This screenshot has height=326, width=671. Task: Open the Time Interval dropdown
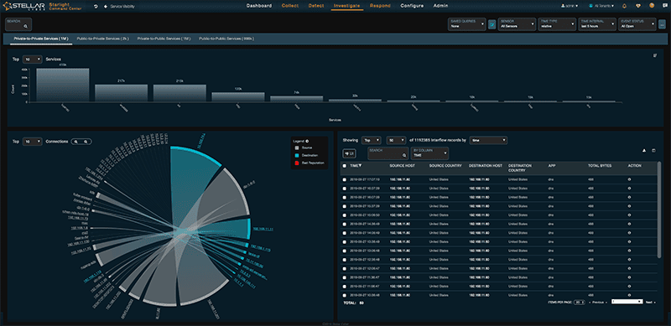click(597, 24)
